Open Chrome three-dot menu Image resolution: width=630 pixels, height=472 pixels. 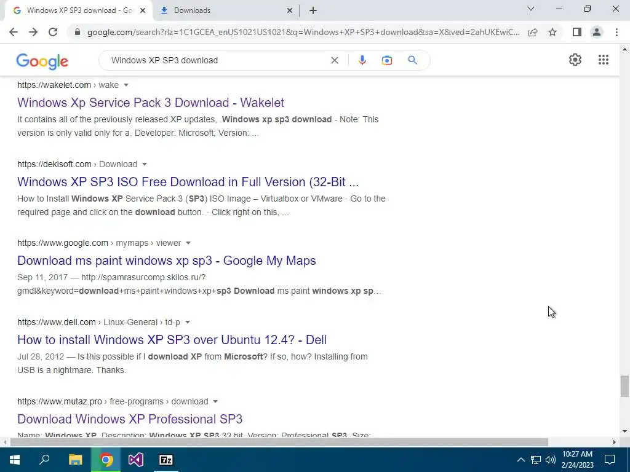point(616,32)
